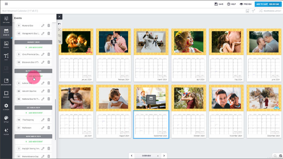Open the Border panel
This screenshot has width=283, height=159.
pos(6,94)
